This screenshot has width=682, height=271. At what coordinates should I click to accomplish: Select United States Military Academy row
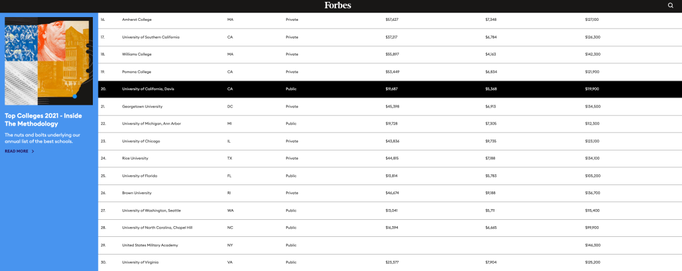click(x=390, y=245)
